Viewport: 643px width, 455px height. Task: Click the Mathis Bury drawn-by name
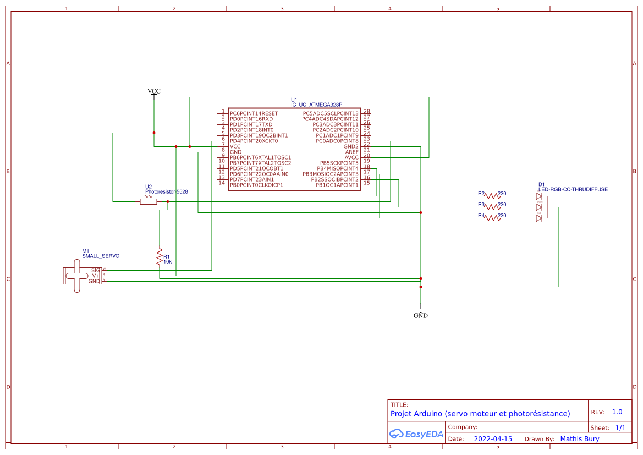tap(579, 439)
